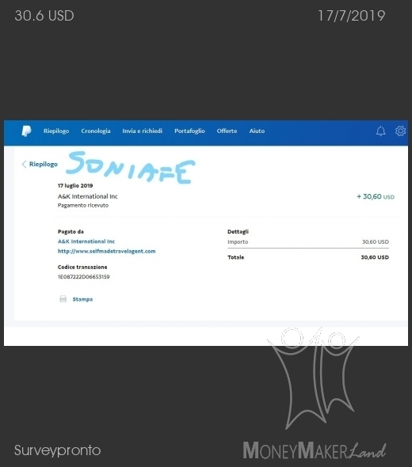Image resolution: width=412 pixels, height=467 pixels.
Task: Open the Cronologia menu item
Action: 96,131
